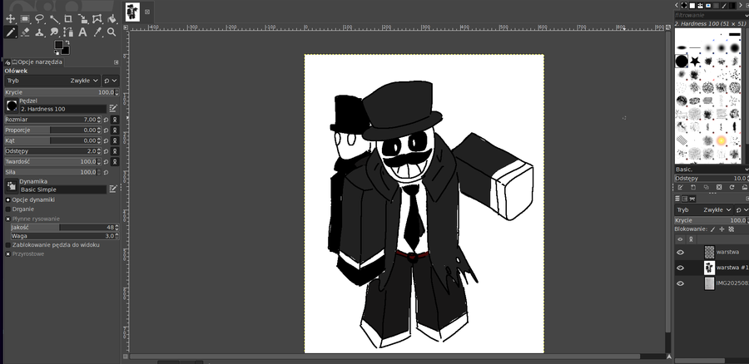The image size is (749, 364).
Task: Close the image tab above canvas
Action: [147, 12]
